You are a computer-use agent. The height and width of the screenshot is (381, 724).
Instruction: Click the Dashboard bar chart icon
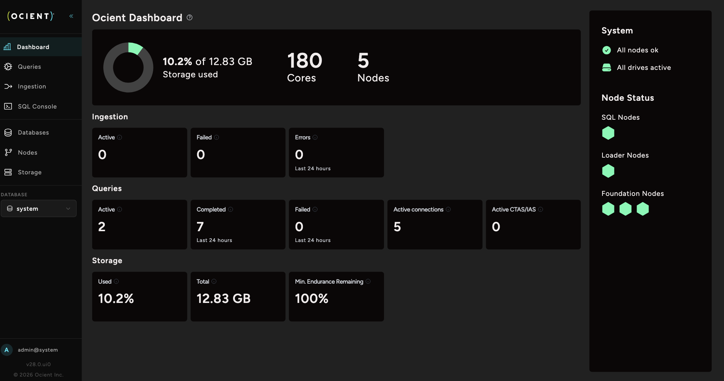[7, 47]
